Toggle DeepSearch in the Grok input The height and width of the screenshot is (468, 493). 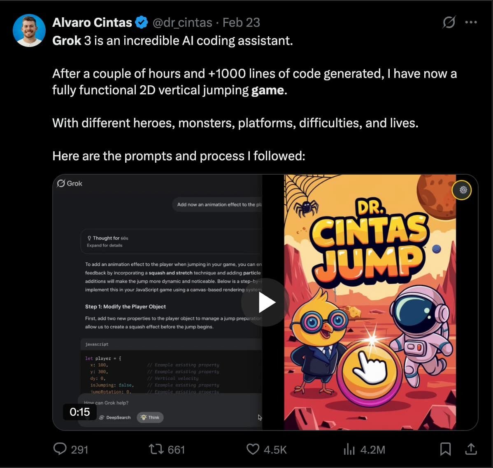115,417
